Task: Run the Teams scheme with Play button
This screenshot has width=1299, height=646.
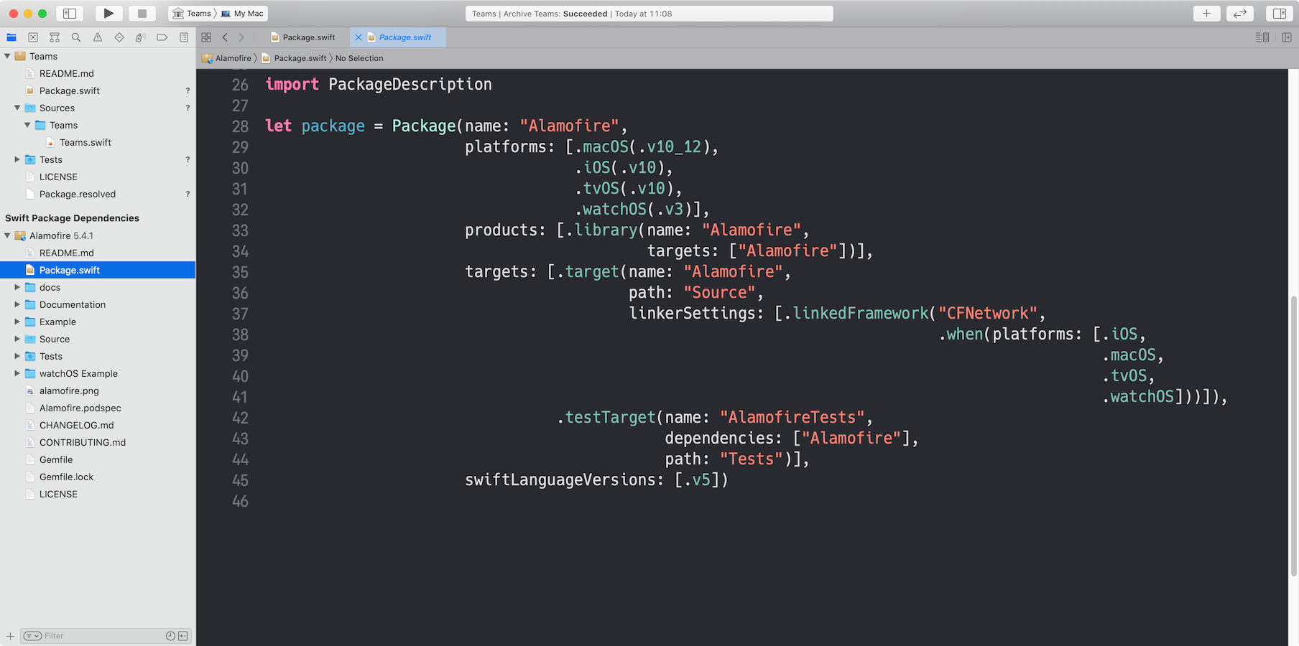Action: point(108,13)
